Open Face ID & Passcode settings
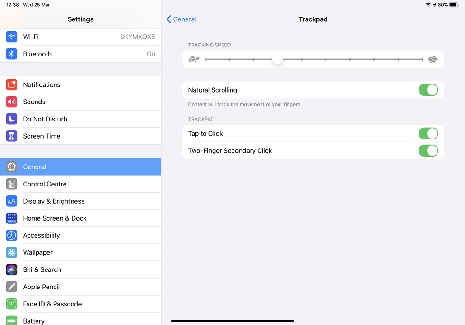465x325 pixels. point(52,304)
